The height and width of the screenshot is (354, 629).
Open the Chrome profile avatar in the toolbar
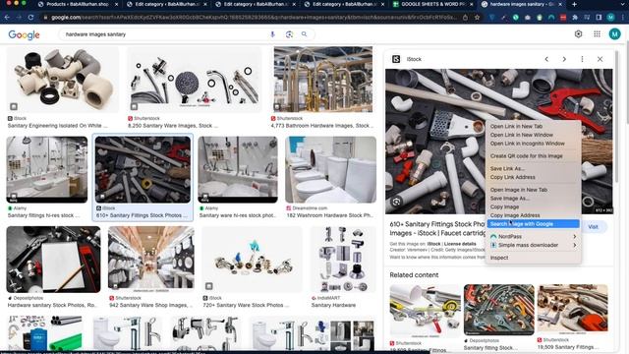pyautogui.click(x=610, y=18)
